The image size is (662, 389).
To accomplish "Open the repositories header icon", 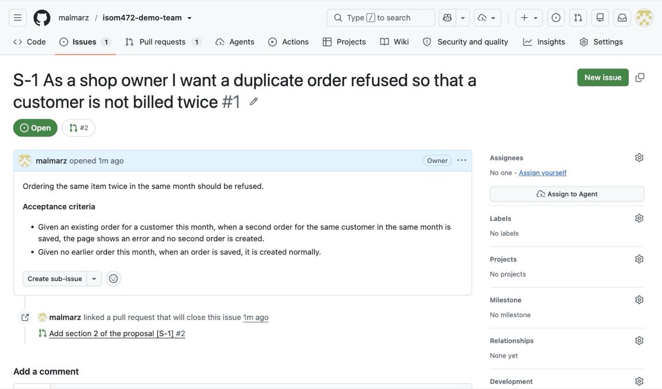I will click(600, 18).
